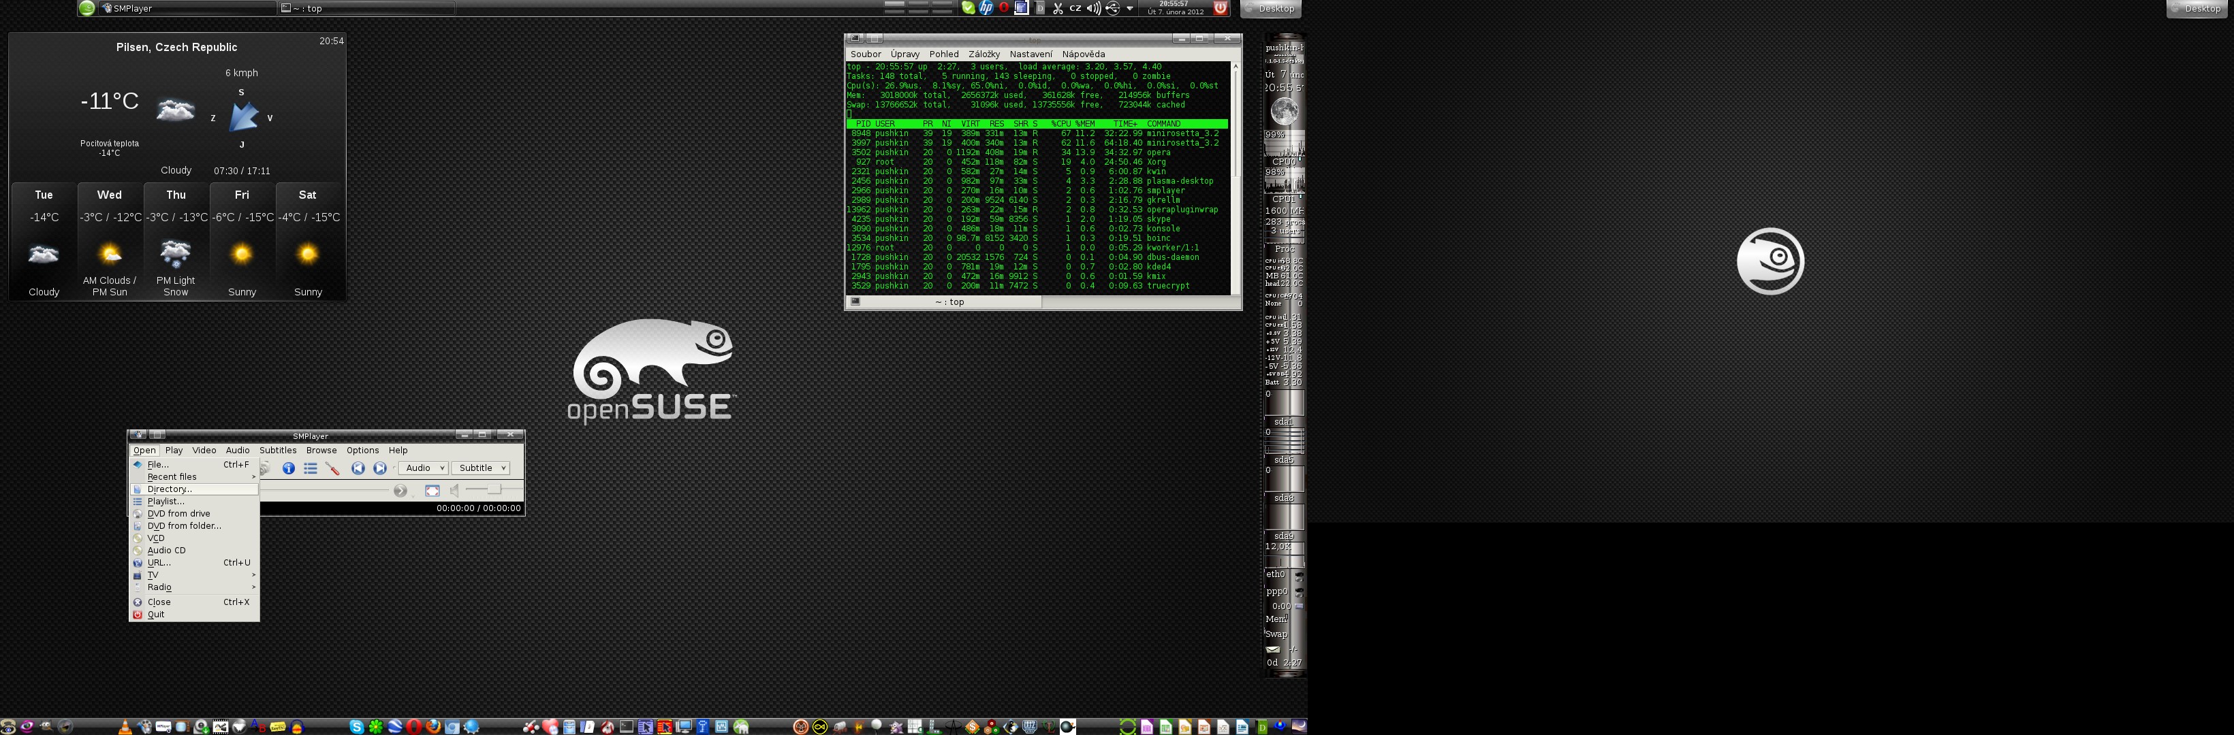Switch to SMPlayer task in top panel
2234x735 pixels.
click(x=187, y=9)
